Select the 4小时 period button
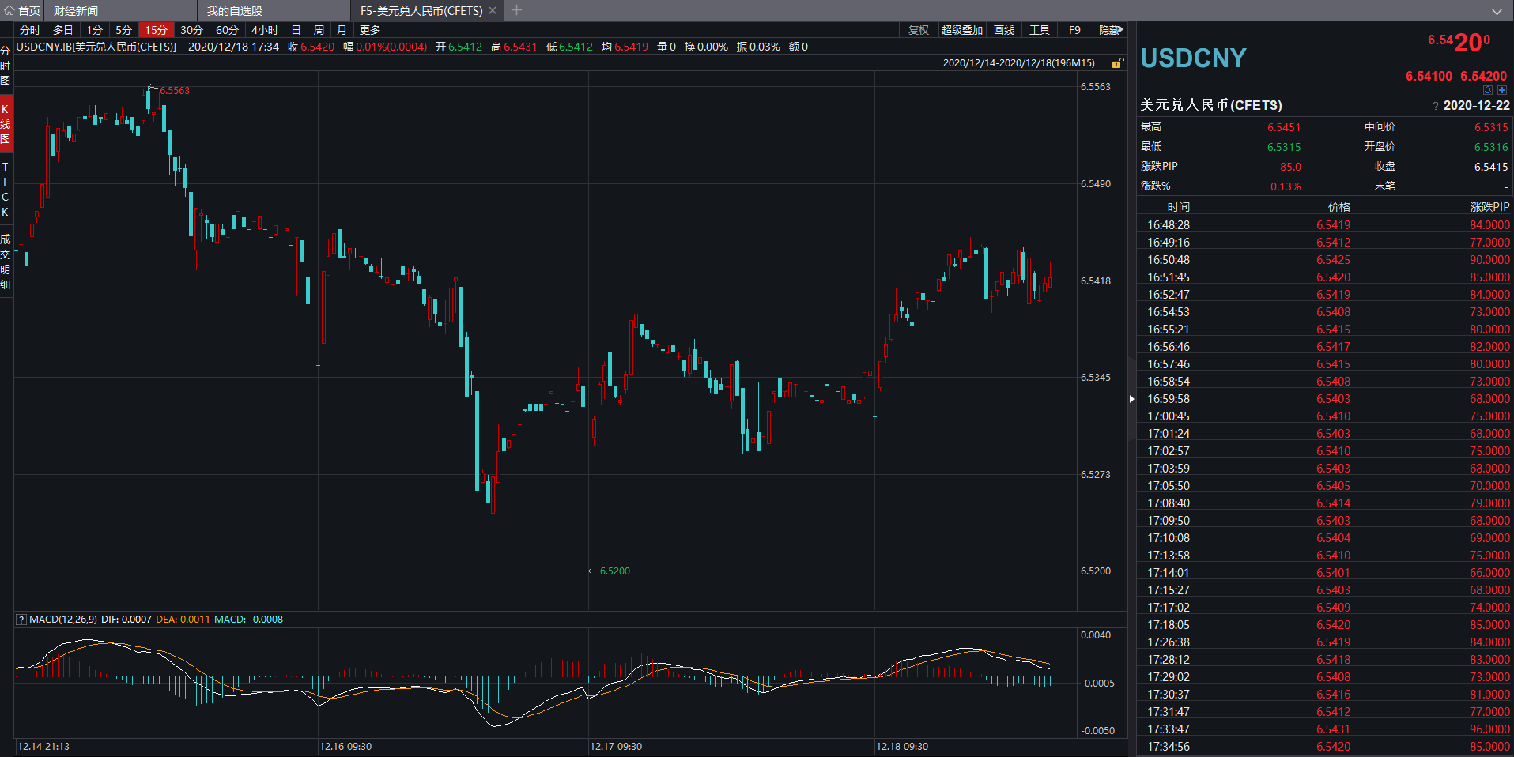Viewport: 1514px width, 757px height. pyautogui.click(x=264, y=30)
